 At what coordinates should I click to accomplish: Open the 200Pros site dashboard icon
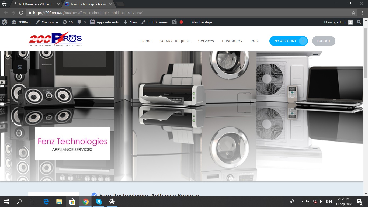[x=14, y=22]
